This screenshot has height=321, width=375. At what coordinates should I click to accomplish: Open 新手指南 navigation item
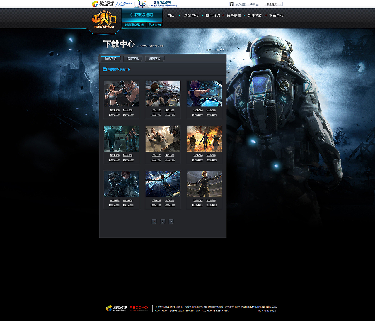(255, 16)
